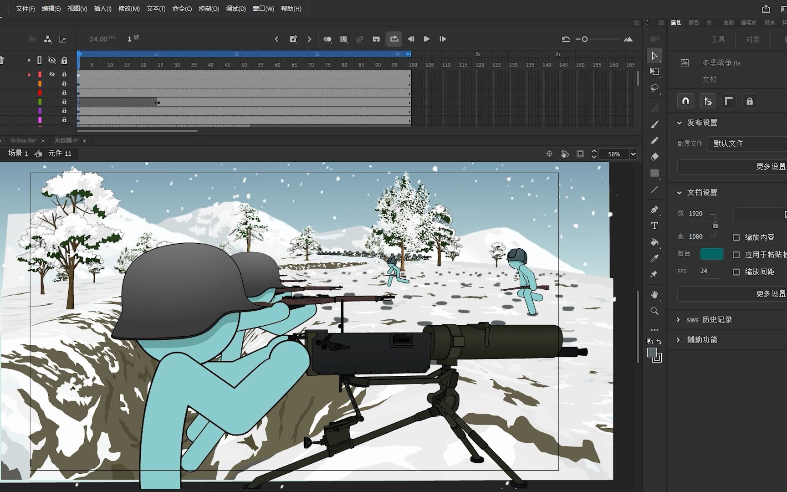The height and width of the screenshot is (492, 787).
Task: Select the Eraser tool
Action: (654, 157)
